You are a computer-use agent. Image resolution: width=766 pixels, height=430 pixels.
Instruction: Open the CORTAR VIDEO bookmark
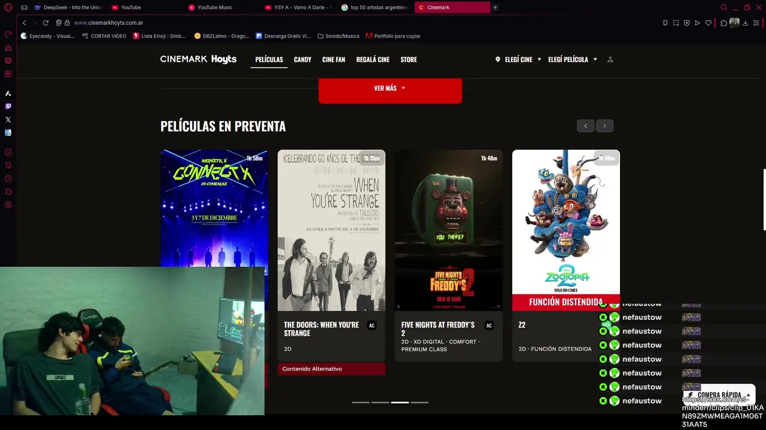click(x=104, y=36)
